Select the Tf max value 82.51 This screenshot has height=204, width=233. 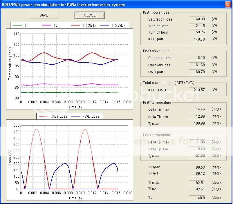197,183
